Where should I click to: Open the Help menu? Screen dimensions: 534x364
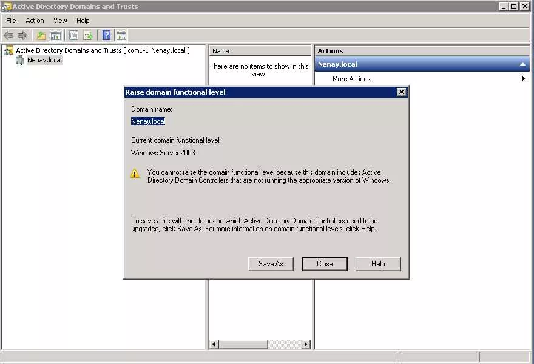83,21
